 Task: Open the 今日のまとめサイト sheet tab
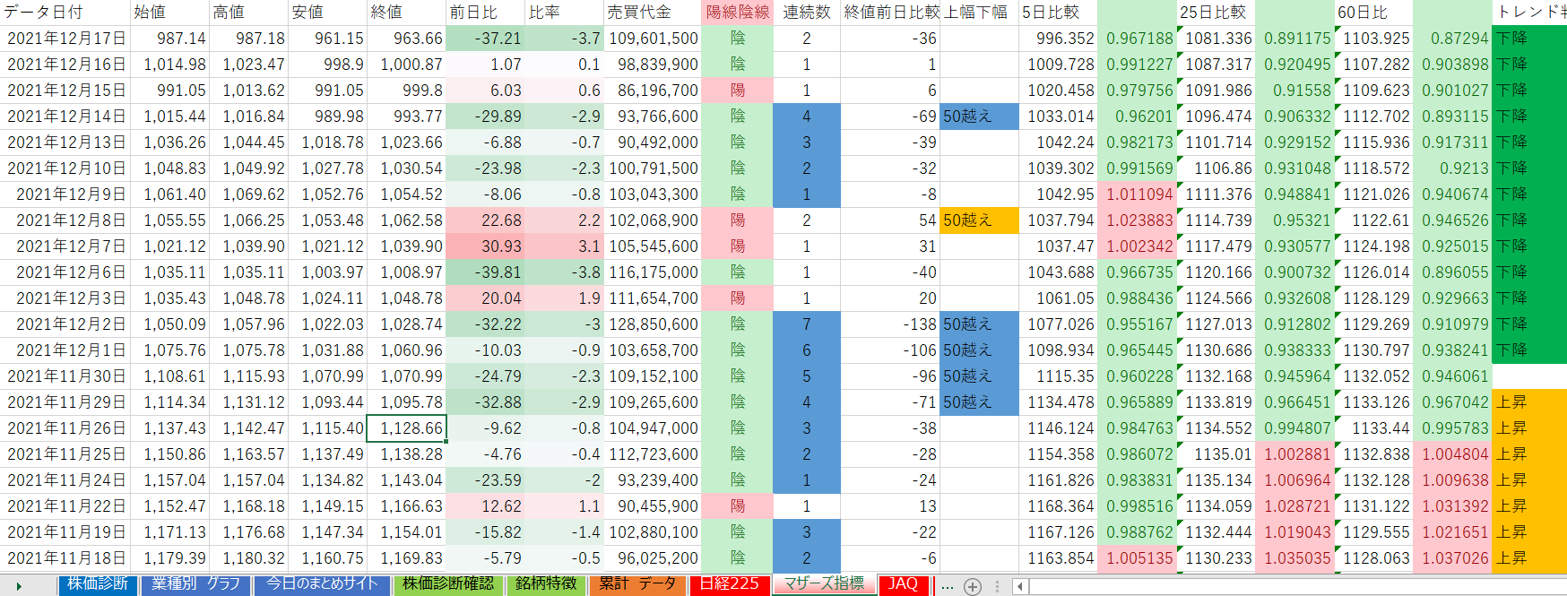[322, 584]
